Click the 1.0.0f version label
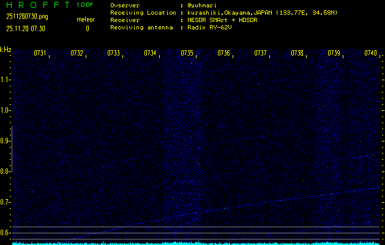 [85, 6]
